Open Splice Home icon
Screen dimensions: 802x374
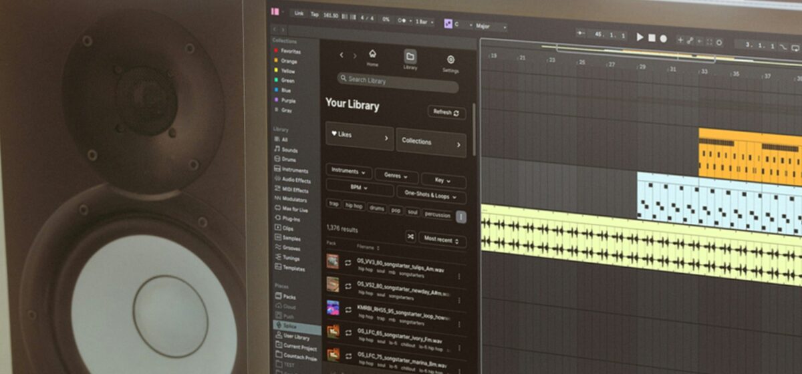point(372,57)
